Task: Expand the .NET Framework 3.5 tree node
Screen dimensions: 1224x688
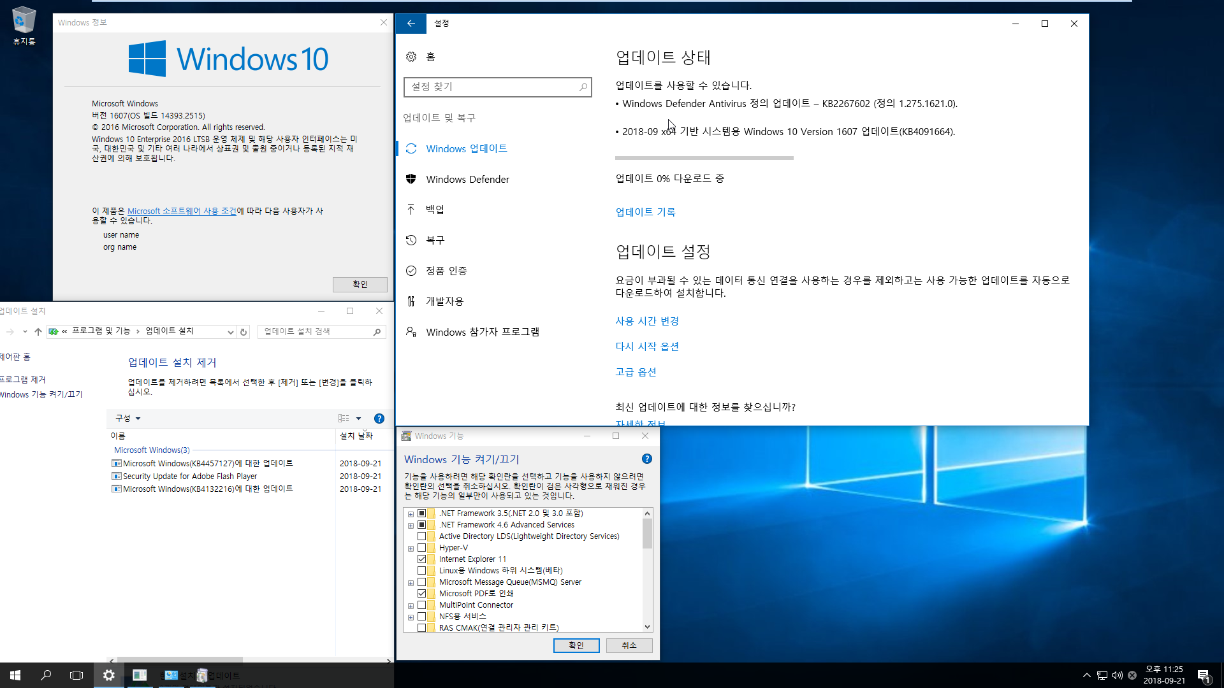Action: click(x=411, y=514)
